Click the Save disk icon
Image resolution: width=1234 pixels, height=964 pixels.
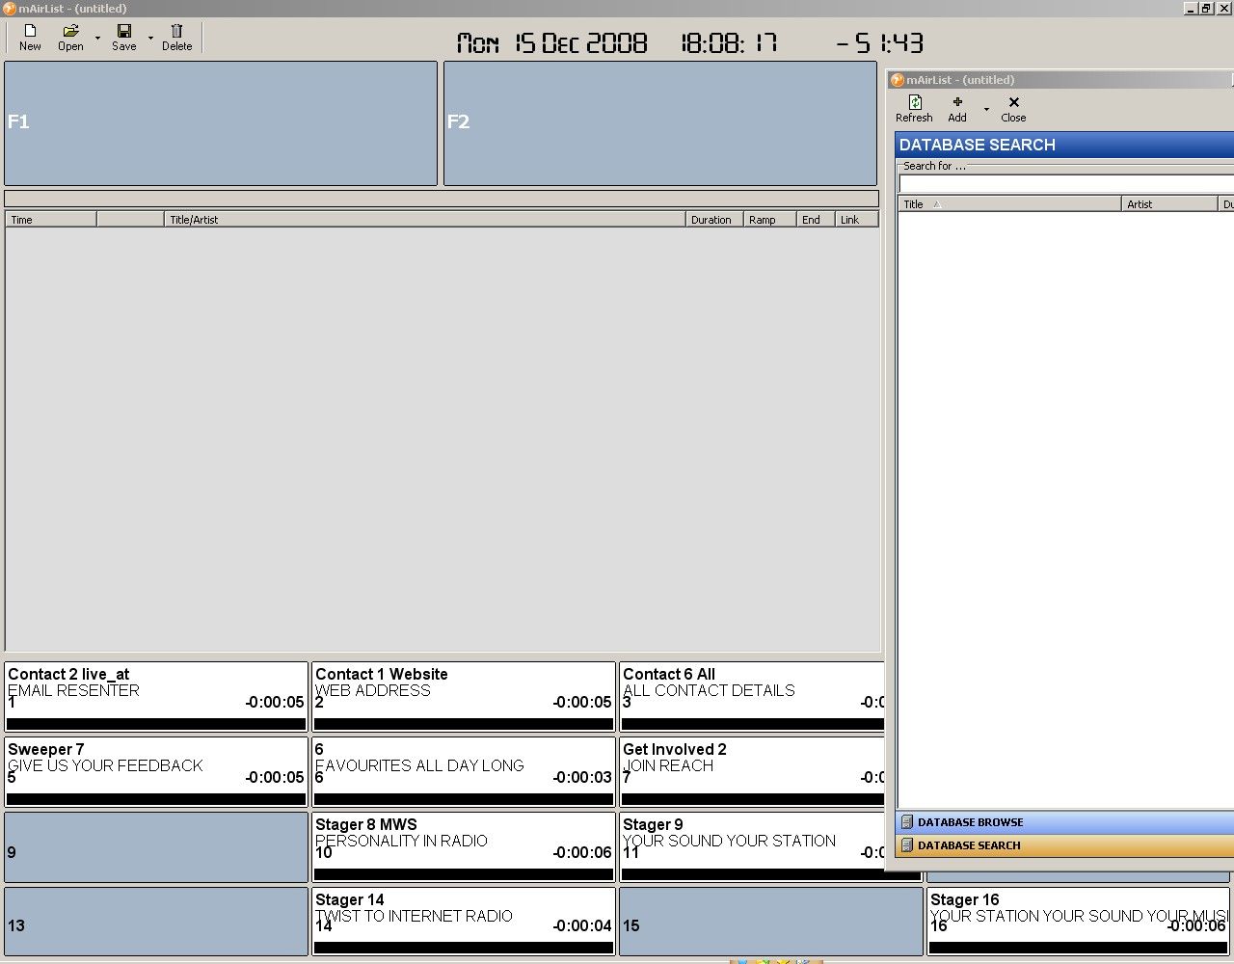tap(123, 32)
